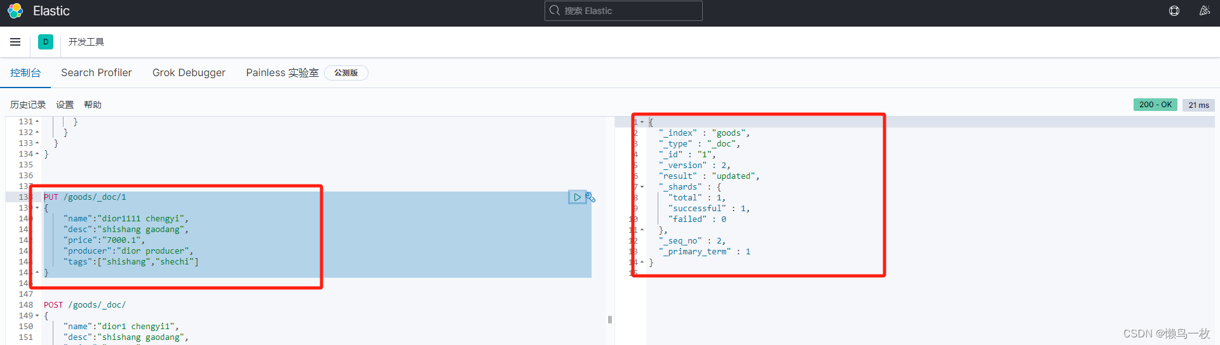Click the "name":"dior1 chengyi1" line
The width and height of the screenshot is (1220, 345).
click(x=121, y=327)
